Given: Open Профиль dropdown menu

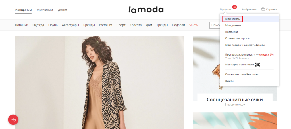Looking at the screenshot, I should coord(225,10).
